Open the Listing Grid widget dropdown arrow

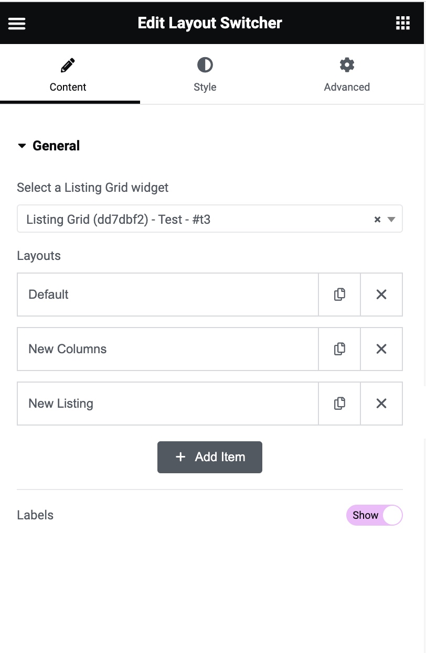pos(391,220)
